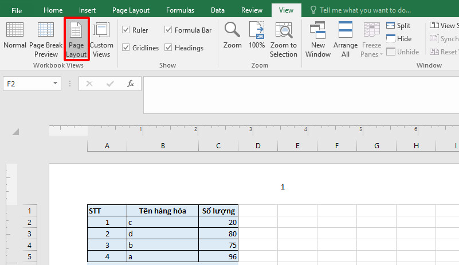Select Page Layout view button
The image size is (459, 265).
76,40
